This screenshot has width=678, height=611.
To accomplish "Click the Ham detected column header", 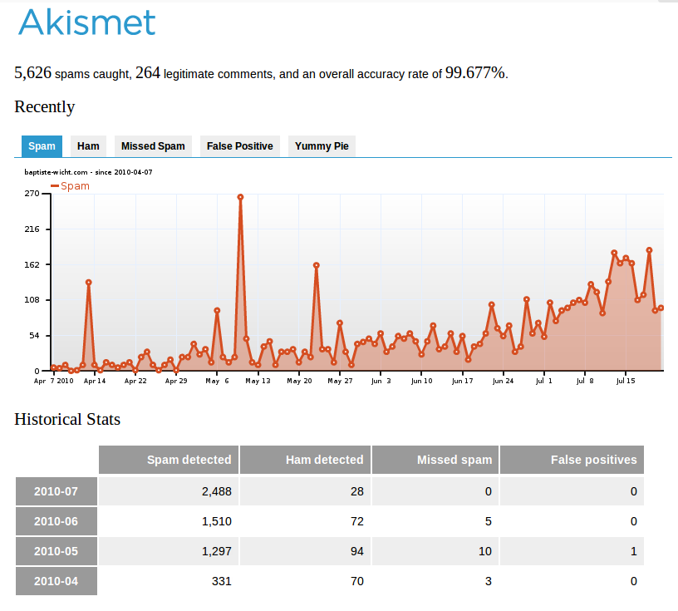I will click(305, 460).
